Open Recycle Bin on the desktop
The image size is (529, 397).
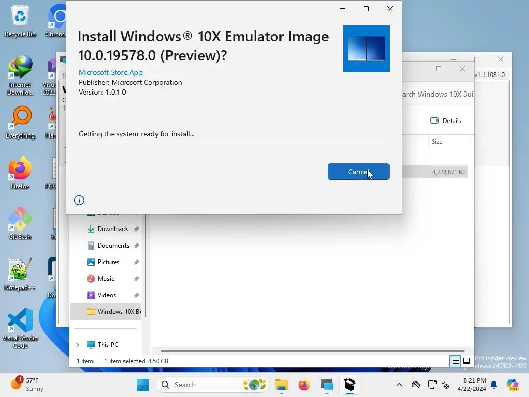(20, 21)
